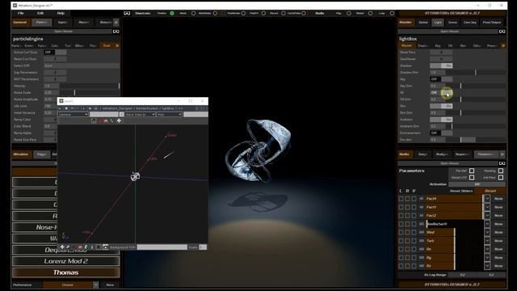Click the plus icon in pane upper toolbar

coord(119,120)
